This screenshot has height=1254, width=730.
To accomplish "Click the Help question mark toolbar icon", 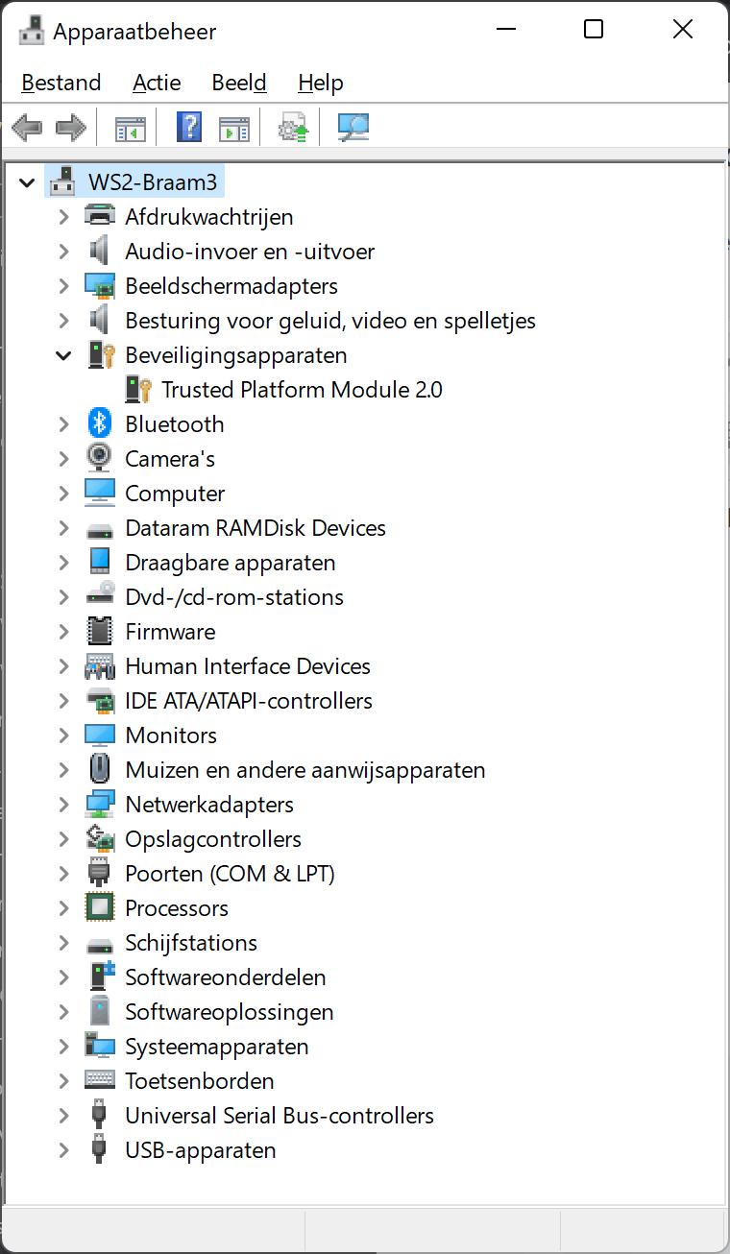I will [189, 127].
